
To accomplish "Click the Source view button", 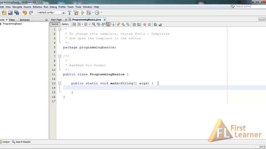I will (55, 24).
